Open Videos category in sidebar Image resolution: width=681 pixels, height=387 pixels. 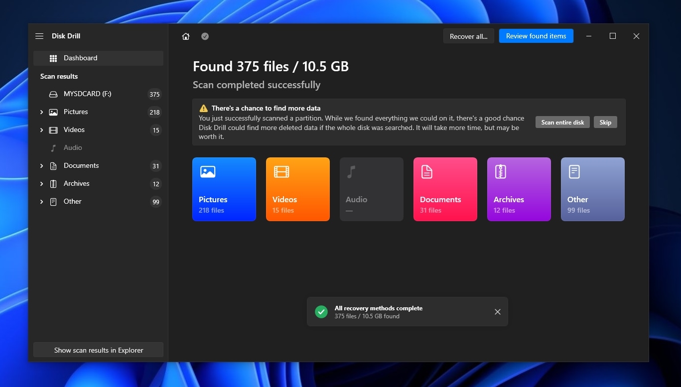(x=98, y=130)
